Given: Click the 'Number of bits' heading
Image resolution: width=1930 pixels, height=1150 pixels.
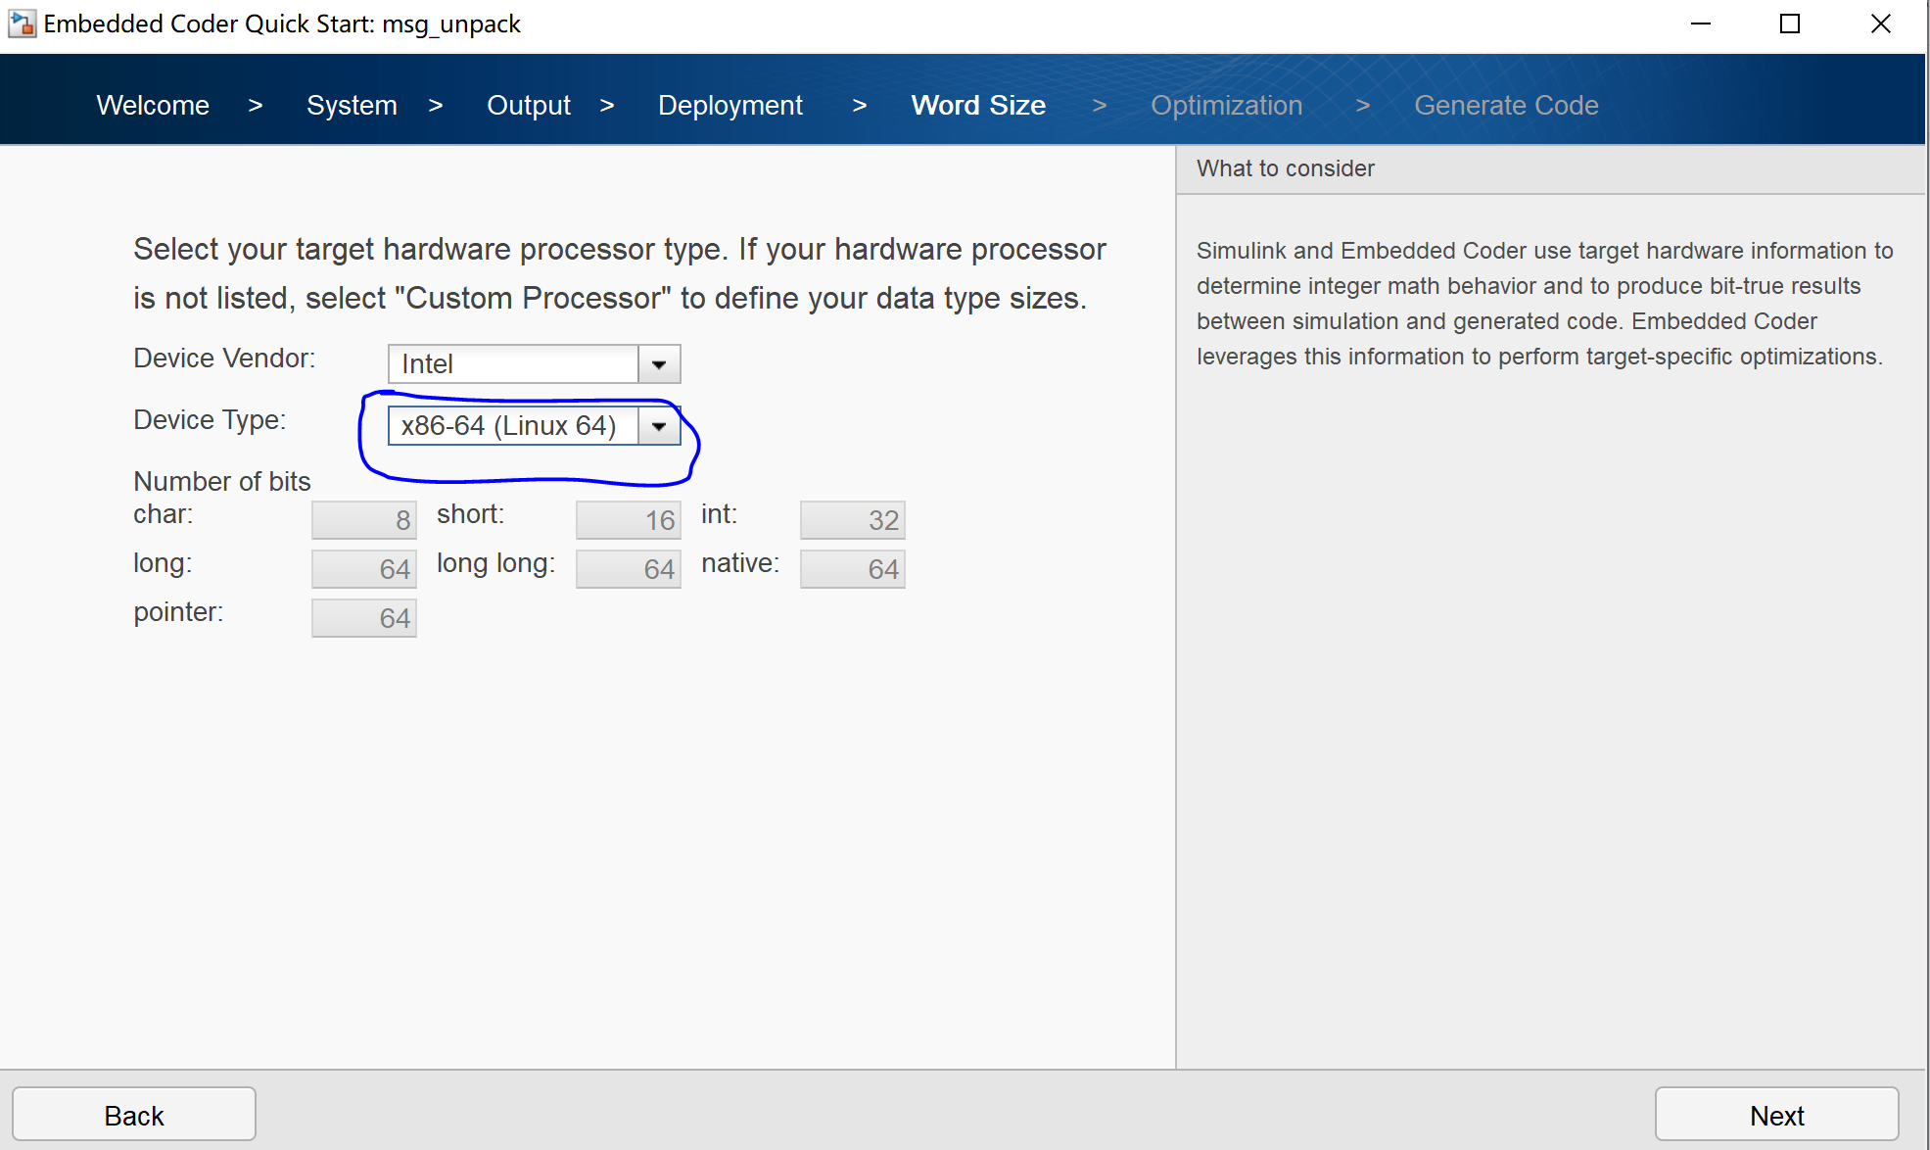Looking at the screenshot, I should [221, 481].
